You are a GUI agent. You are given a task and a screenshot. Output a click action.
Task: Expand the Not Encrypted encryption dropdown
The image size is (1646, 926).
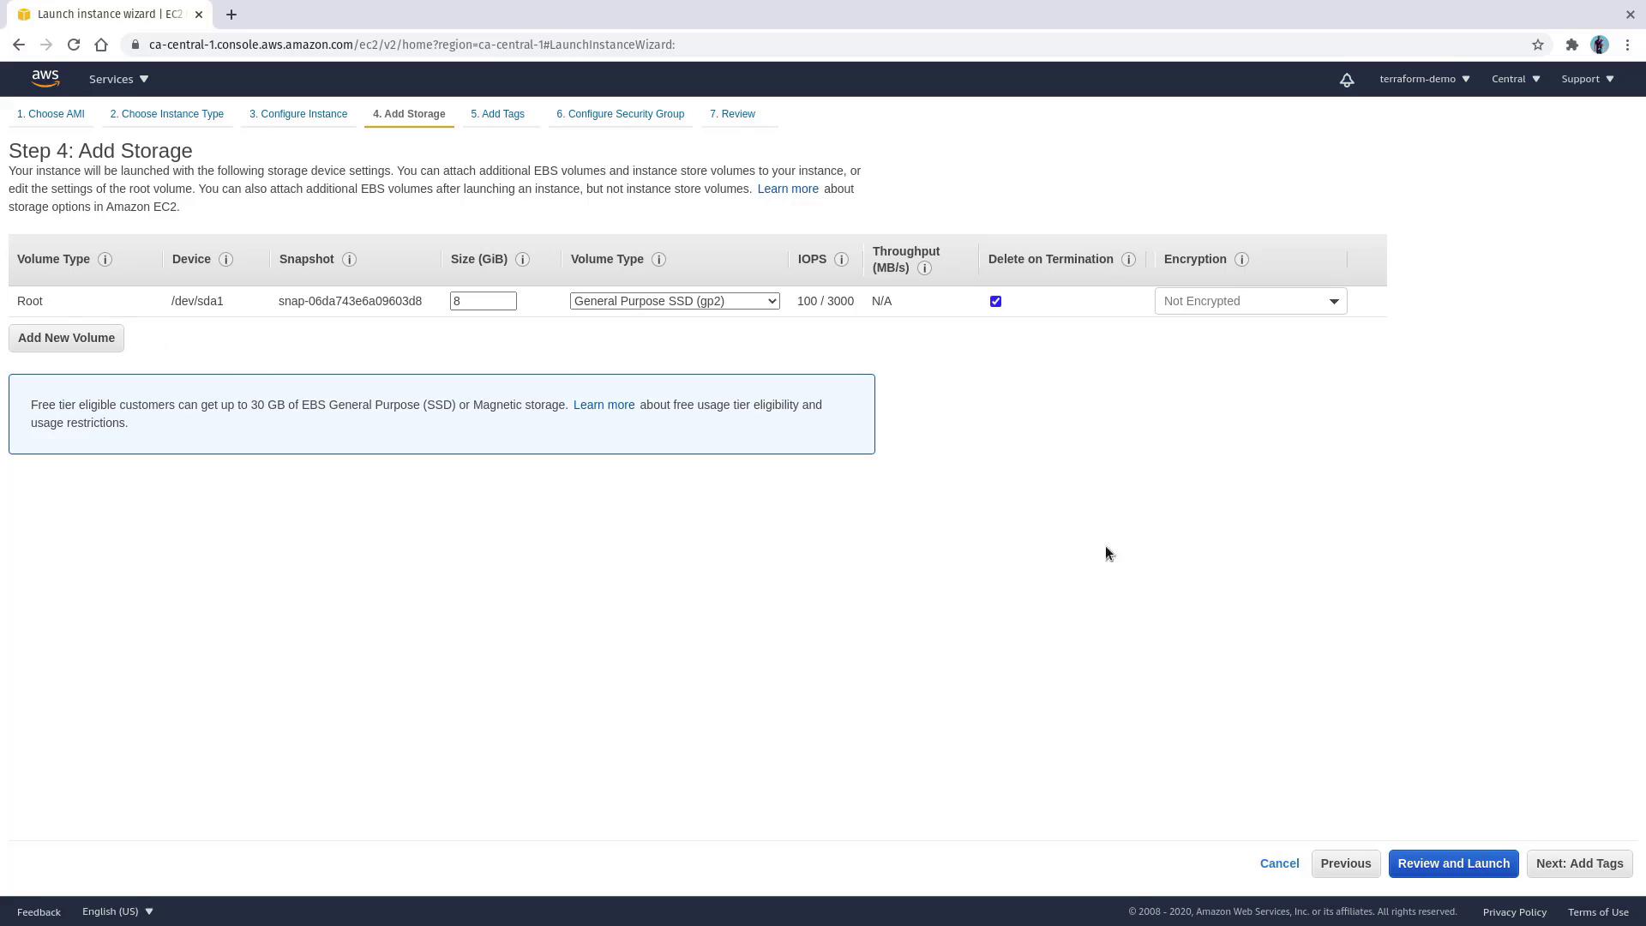1250,301
